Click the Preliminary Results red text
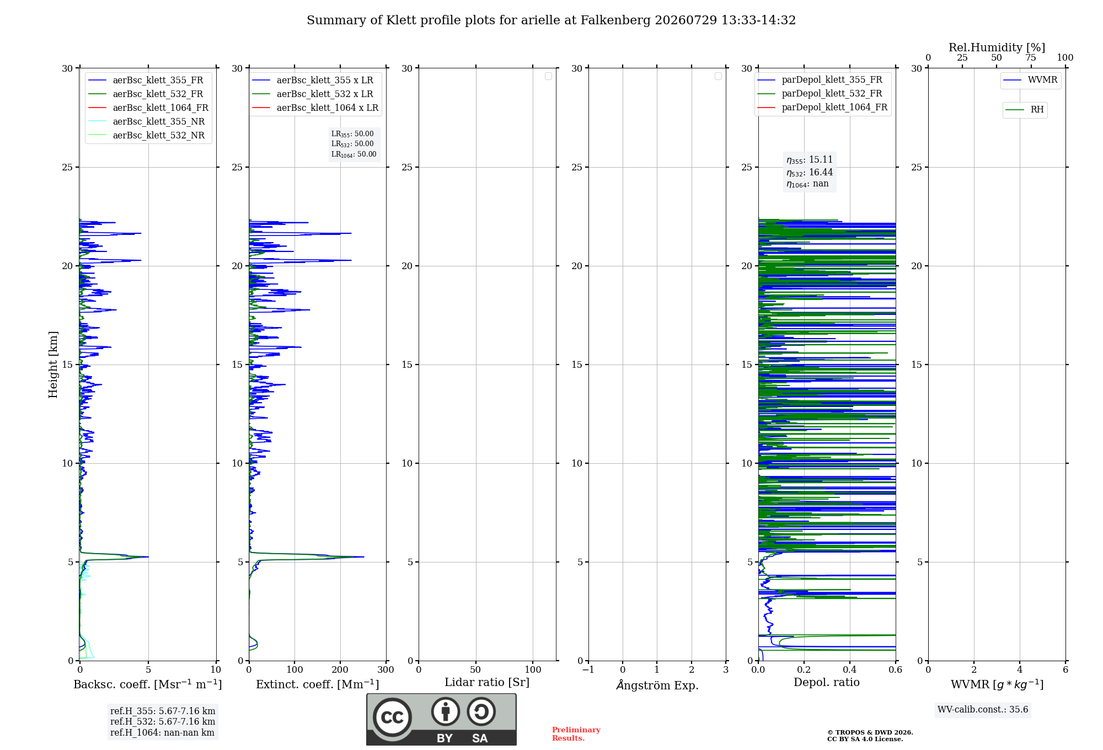The width and height of the screenshot is (1103, 750). pyautogui.click(x=576, y=734)
